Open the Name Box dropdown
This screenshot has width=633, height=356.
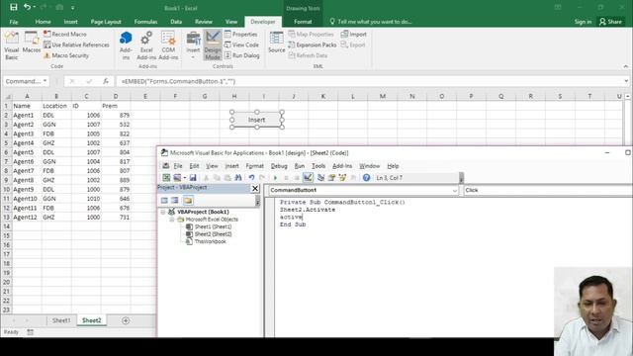click(x=45, y=81)
